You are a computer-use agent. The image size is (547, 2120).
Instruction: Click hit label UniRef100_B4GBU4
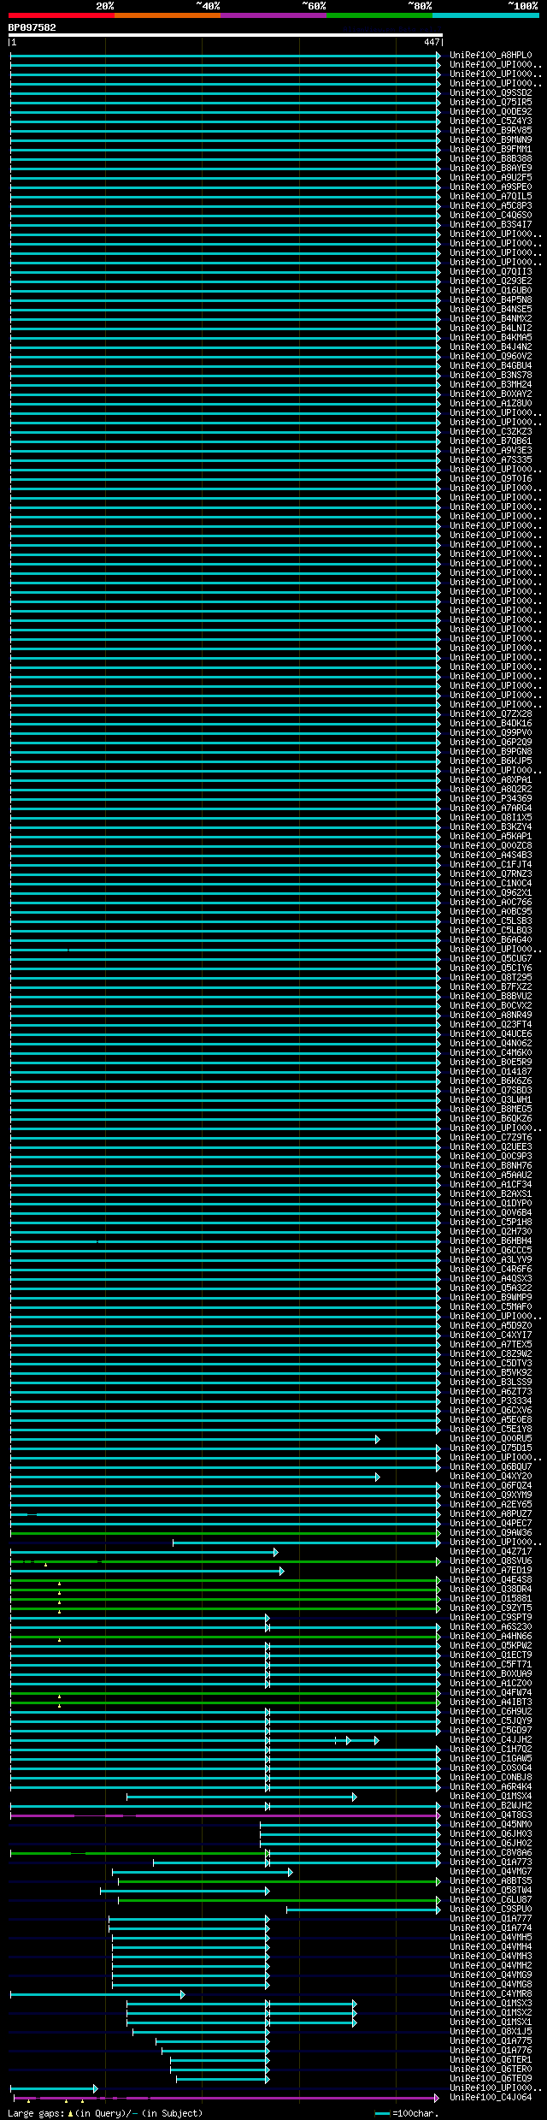pyautogui.click(x=491, y=366)
